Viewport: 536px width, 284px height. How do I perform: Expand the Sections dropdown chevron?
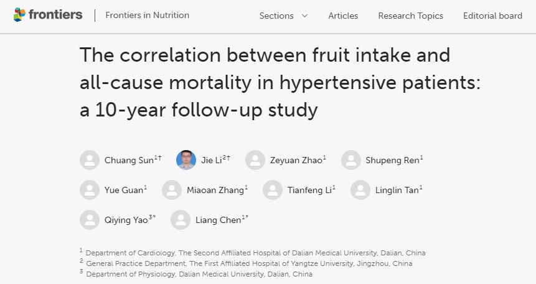coord(304,16)
